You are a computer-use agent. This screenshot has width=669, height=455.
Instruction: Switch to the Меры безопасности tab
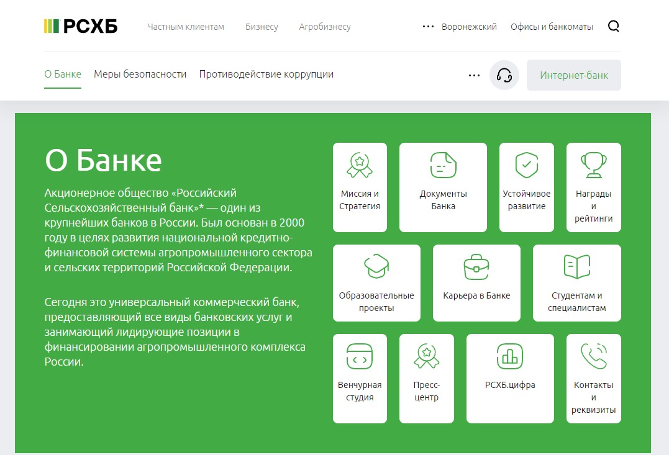point(140,74)
